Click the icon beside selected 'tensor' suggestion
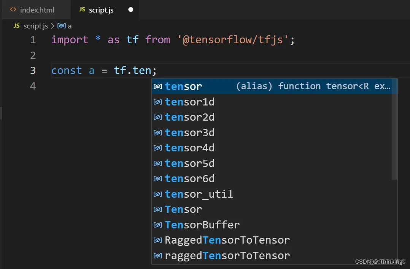Viewport: 410px width, 269px height. [x=158, y=87]
